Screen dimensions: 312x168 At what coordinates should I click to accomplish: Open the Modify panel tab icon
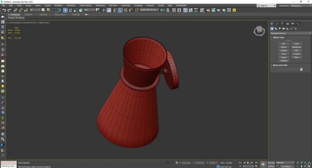click(277, 24)
